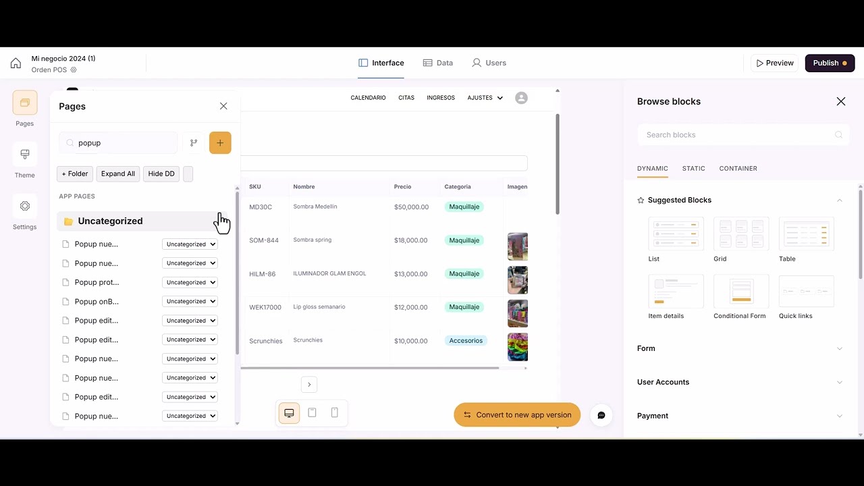The image size is (864, 486).
Task: Click Convert to new app version
Action: click(517, 415)
